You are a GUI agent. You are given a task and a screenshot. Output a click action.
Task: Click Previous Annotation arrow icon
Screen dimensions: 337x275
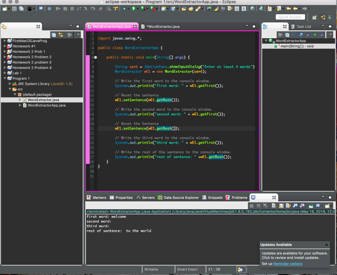click(x=279, y=9)
